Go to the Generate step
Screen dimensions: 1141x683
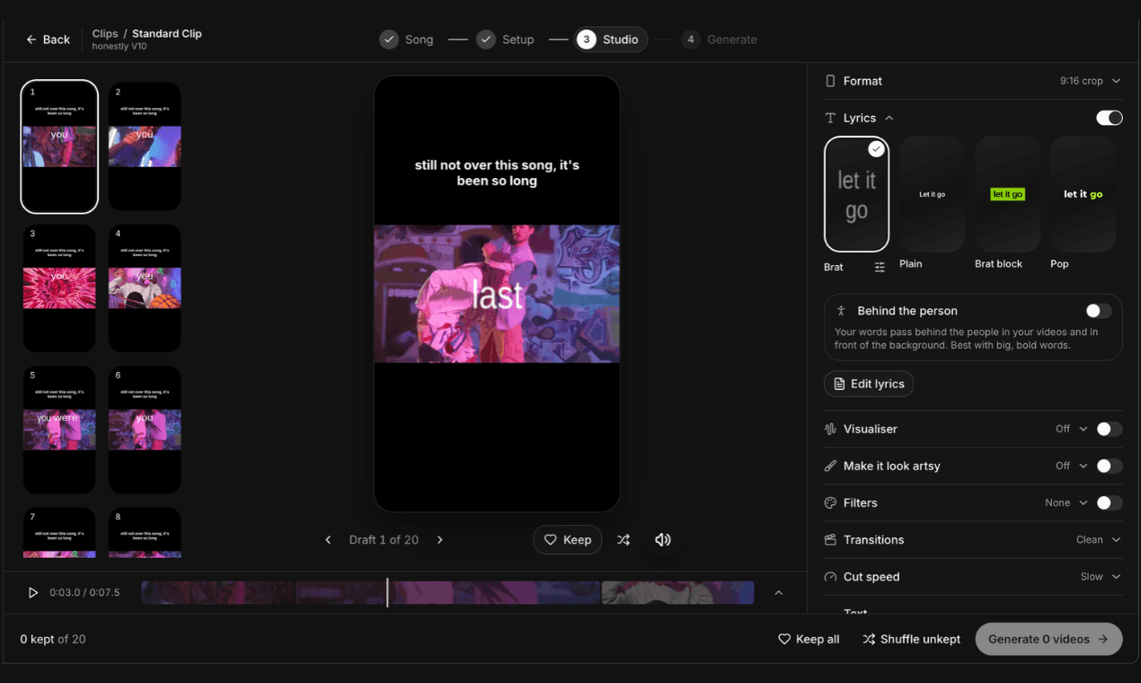pos(720,40)
